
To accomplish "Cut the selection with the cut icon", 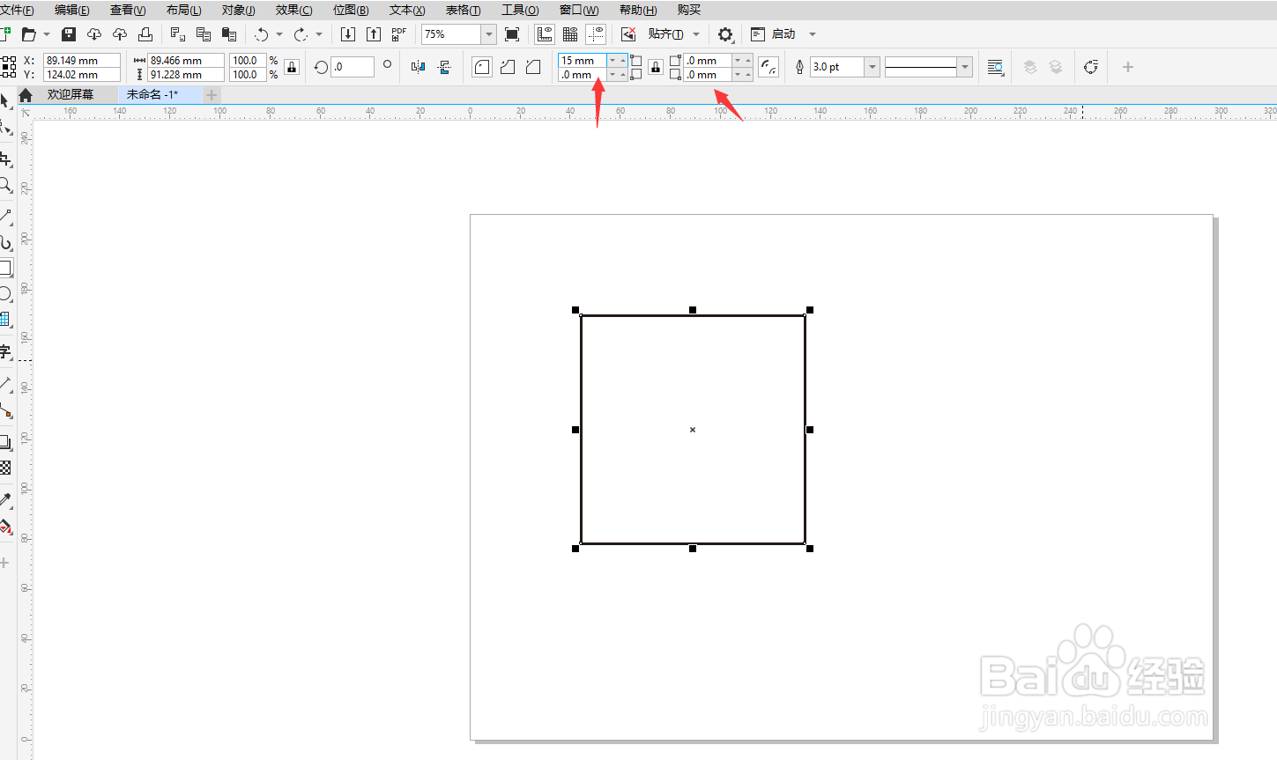I will (177, 34).
